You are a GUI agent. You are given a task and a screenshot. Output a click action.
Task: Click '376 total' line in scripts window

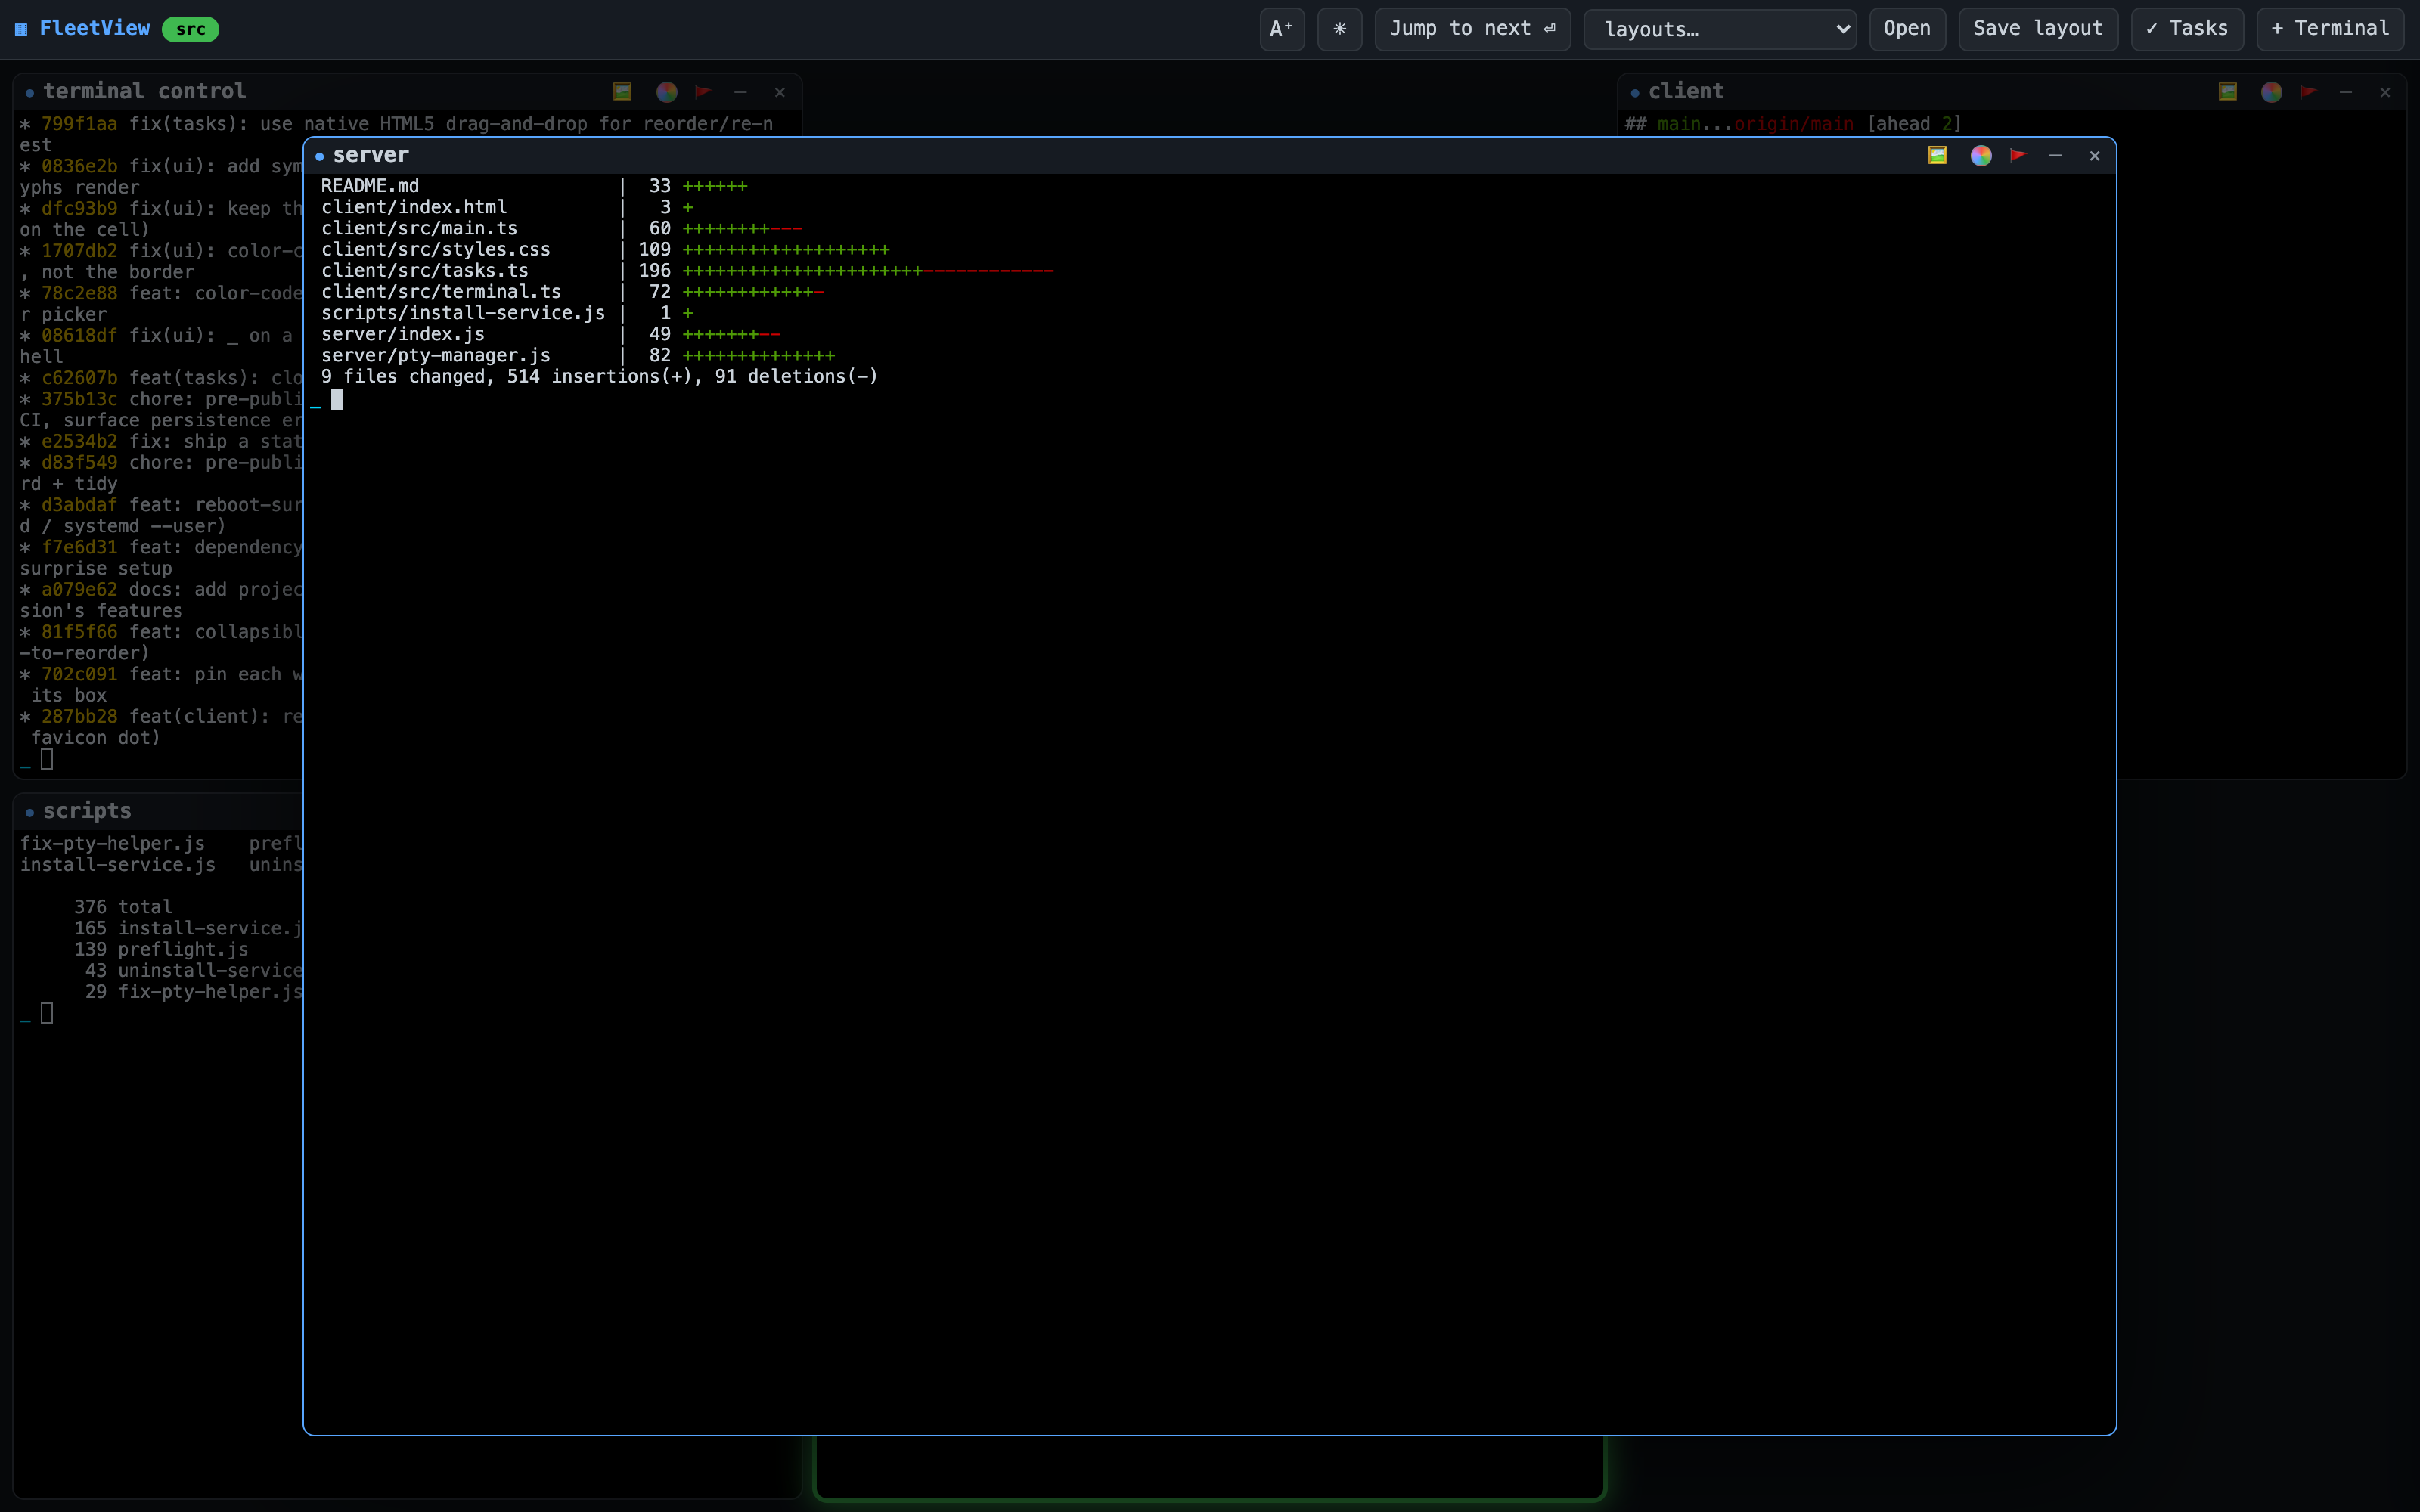[x=123, y=907]
